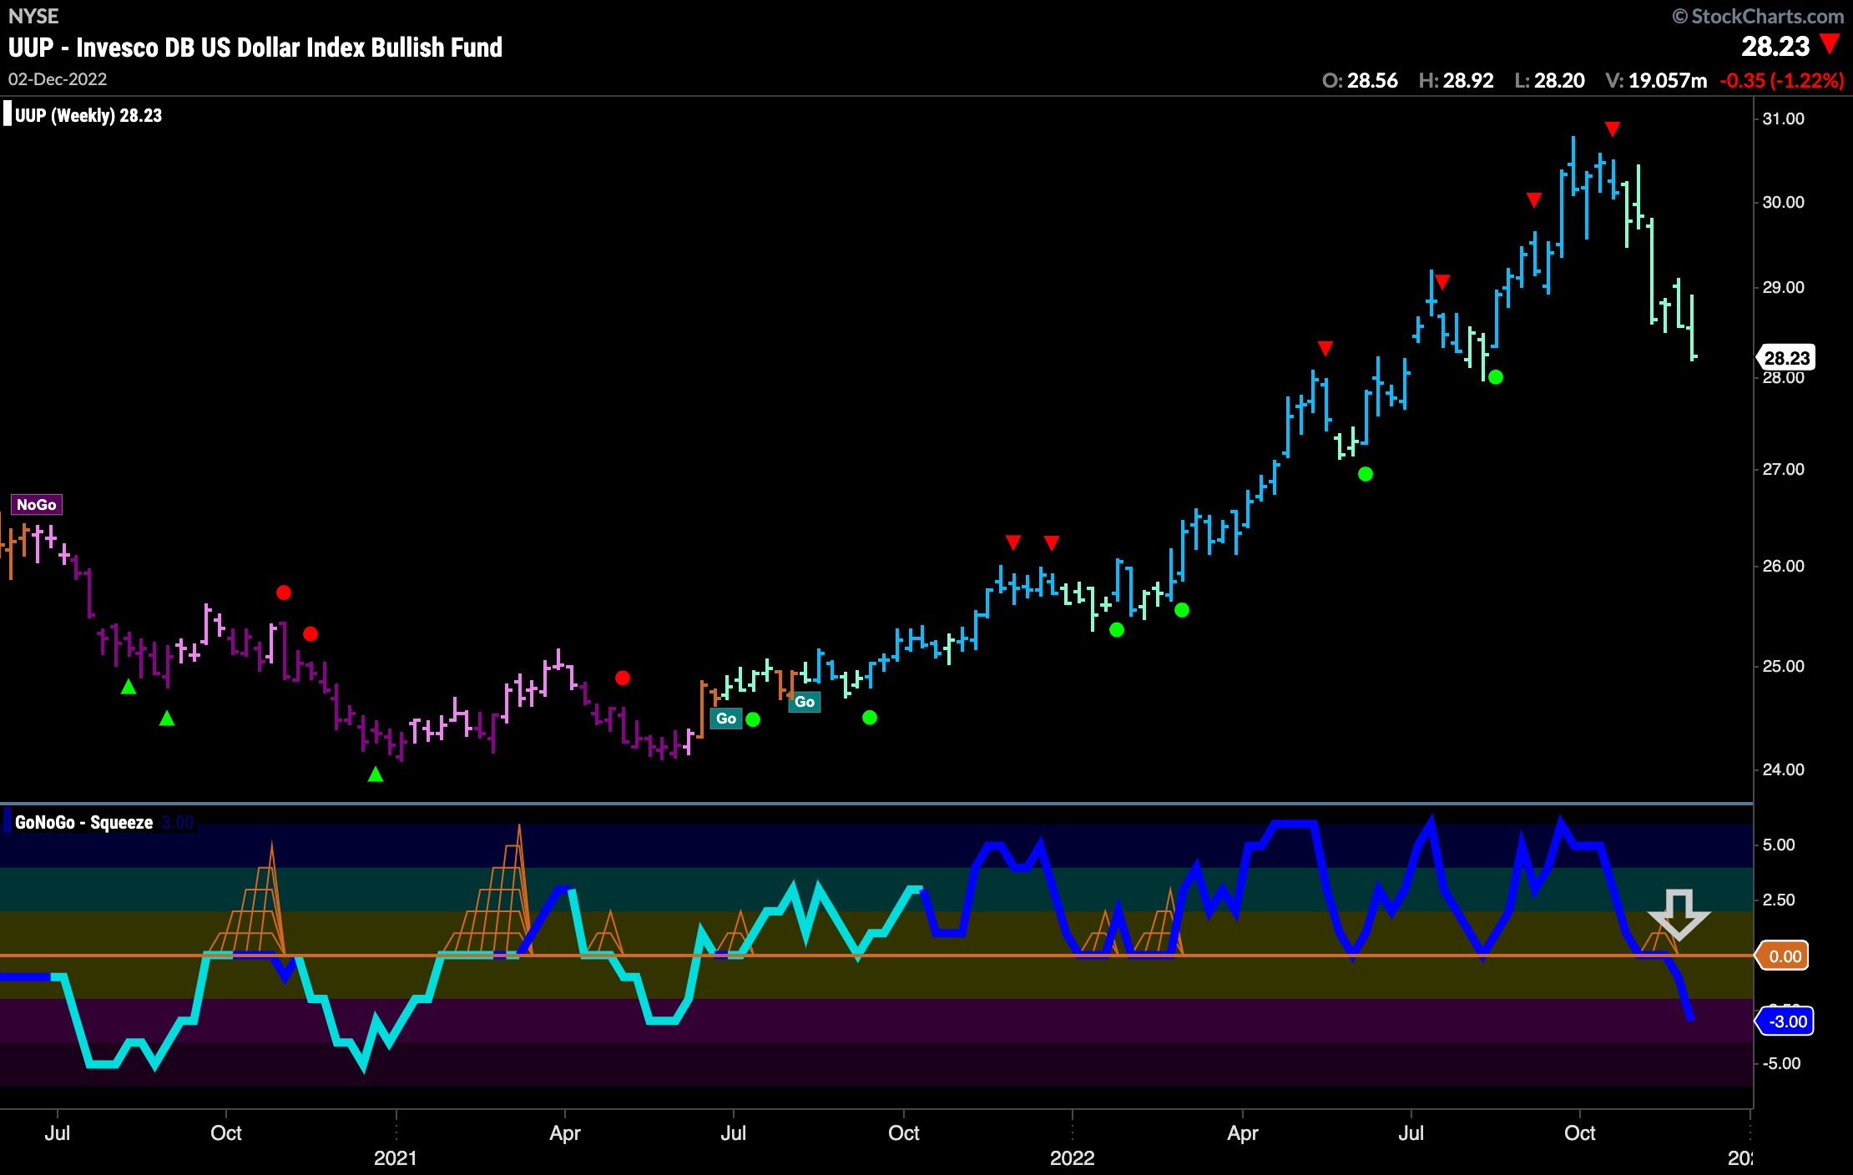Click the upper red dot near November 2020
The image size is (1853, 1175).
(x=284, y=593)
